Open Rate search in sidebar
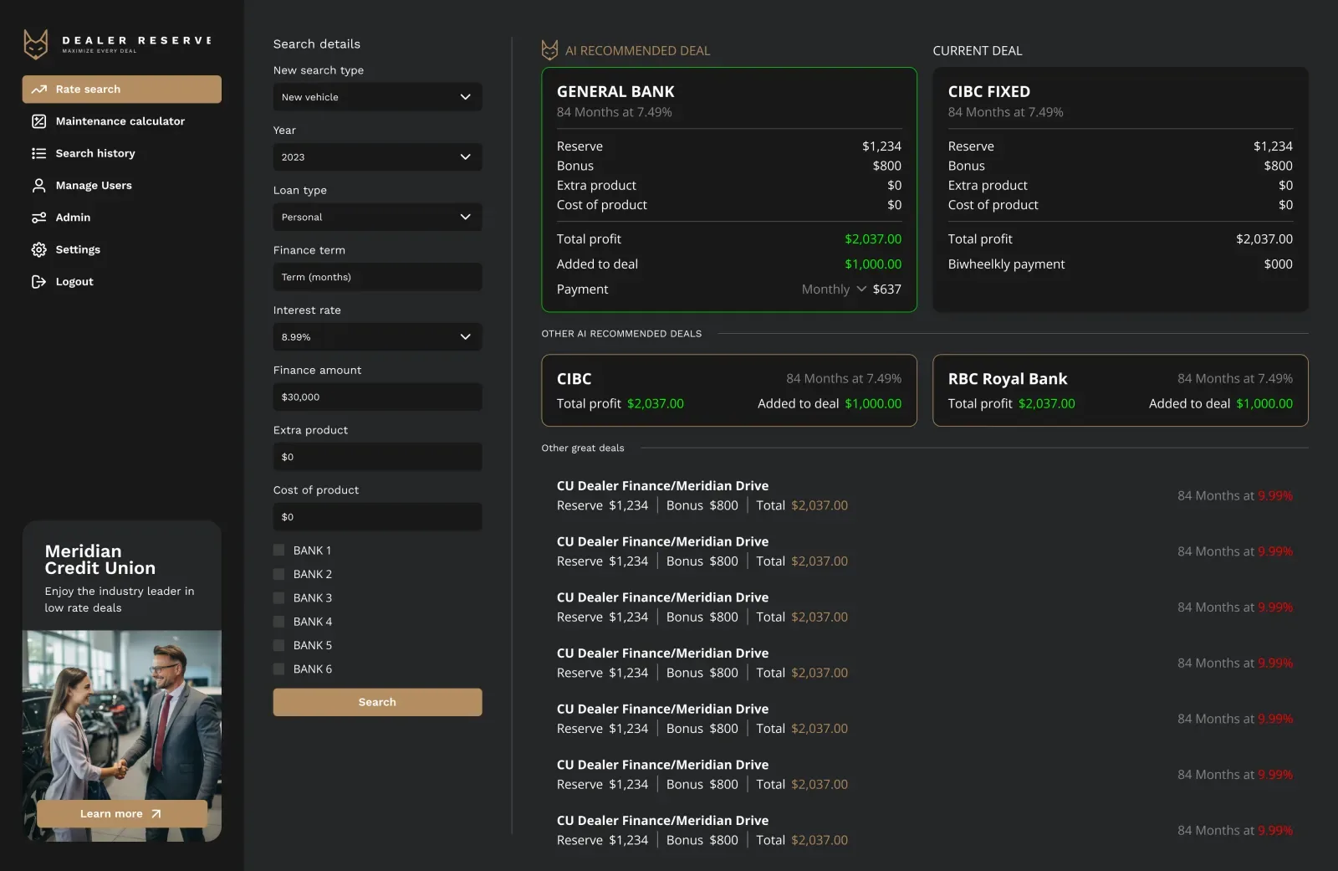 [122, 90]
